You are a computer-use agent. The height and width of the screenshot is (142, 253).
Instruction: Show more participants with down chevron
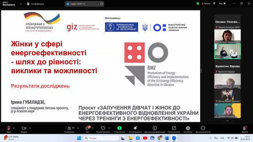pyautogui.click(x=228, y=121)
